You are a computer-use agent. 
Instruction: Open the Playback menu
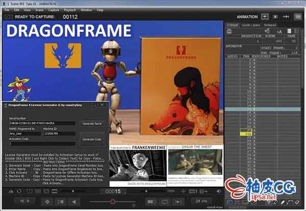coord(70,10)
